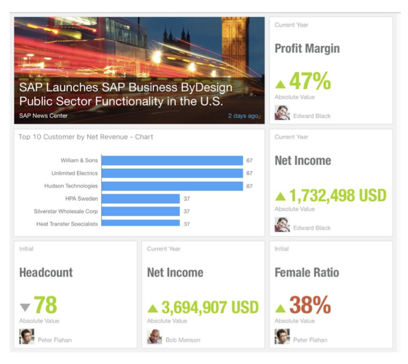Click the up arrow beside 1,732,498 USD
The width and height of the screenshot is (408, 364).
tap(280, 196)
